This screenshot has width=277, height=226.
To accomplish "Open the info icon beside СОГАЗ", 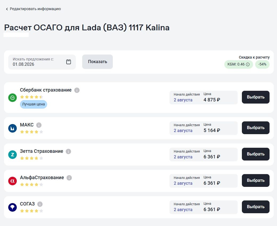I will coord(40,204).
